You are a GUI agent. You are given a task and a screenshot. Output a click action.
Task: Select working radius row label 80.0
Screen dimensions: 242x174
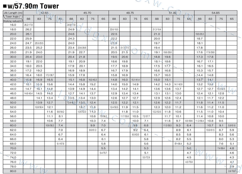(13, 171)
